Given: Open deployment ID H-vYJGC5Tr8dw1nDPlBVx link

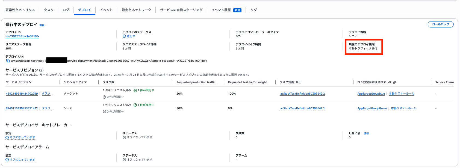Looking at the screenshot, I should 22,36.
